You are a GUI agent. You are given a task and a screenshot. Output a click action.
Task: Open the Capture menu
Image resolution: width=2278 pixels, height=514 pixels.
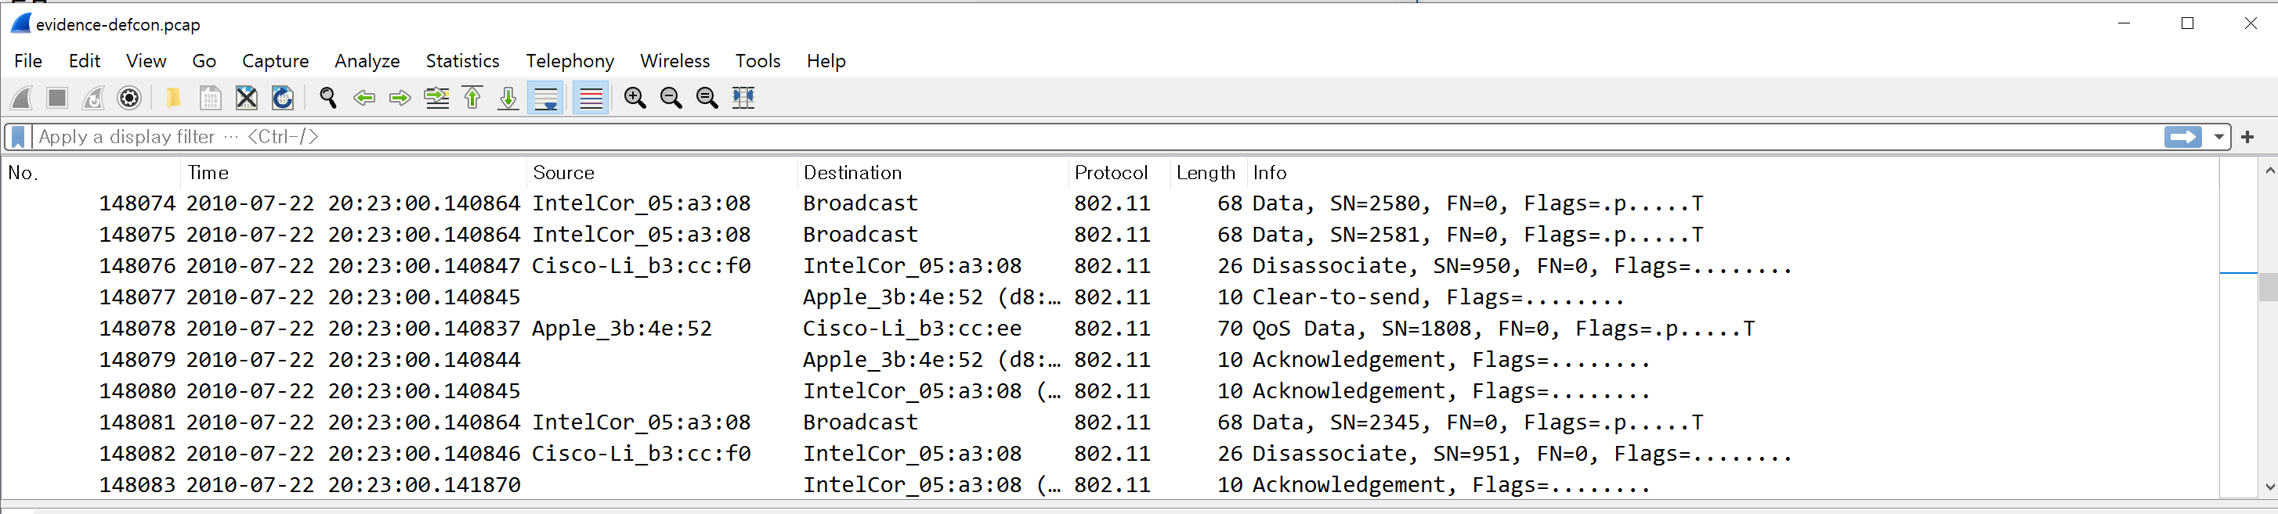276,61
